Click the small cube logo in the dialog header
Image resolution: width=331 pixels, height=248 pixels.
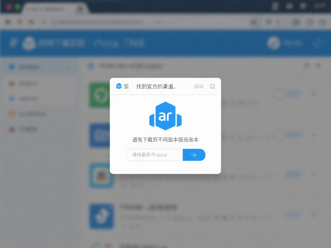(x=119, y=86)
